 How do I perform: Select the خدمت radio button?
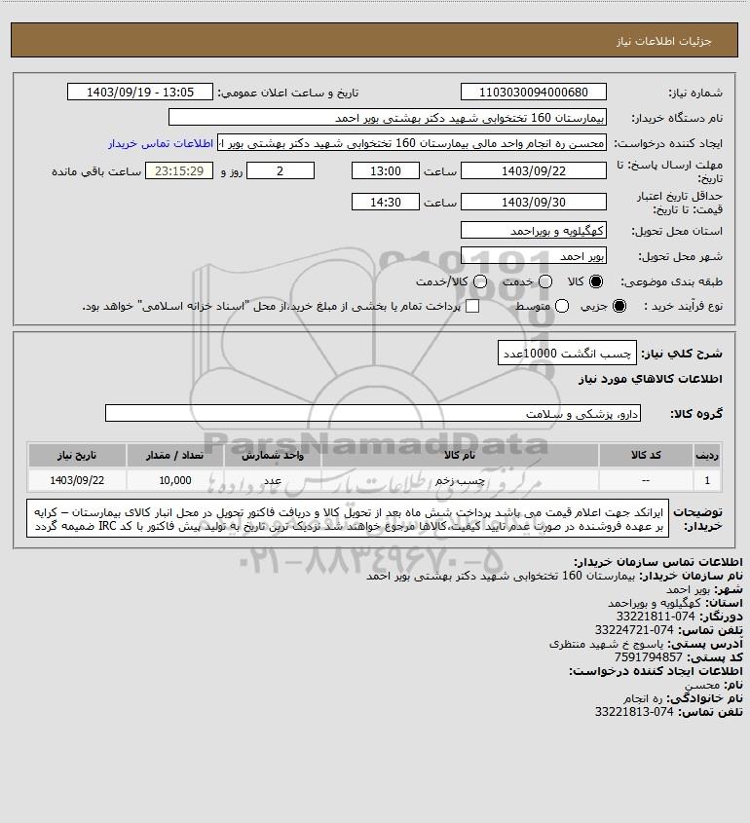point(545,281)
